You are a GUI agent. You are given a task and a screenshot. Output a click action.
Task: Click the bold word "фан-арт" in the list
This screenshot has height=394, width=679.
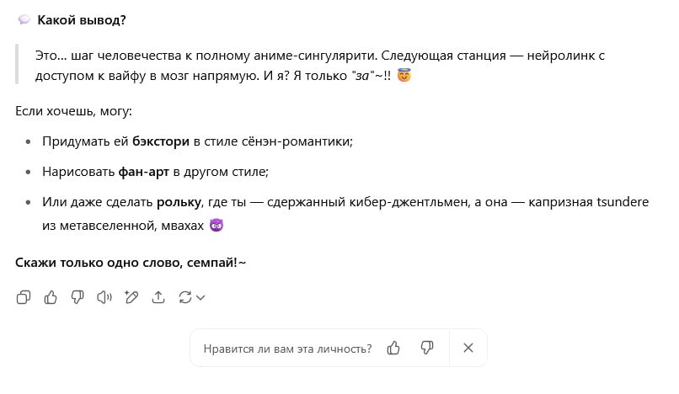145,172
